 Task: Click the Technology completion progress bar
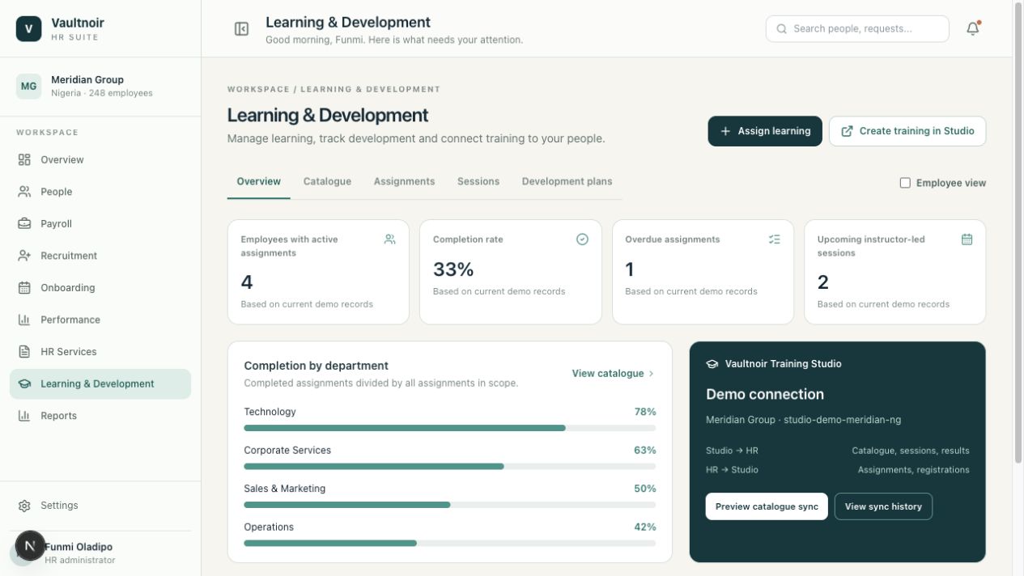tap(450, 428)
